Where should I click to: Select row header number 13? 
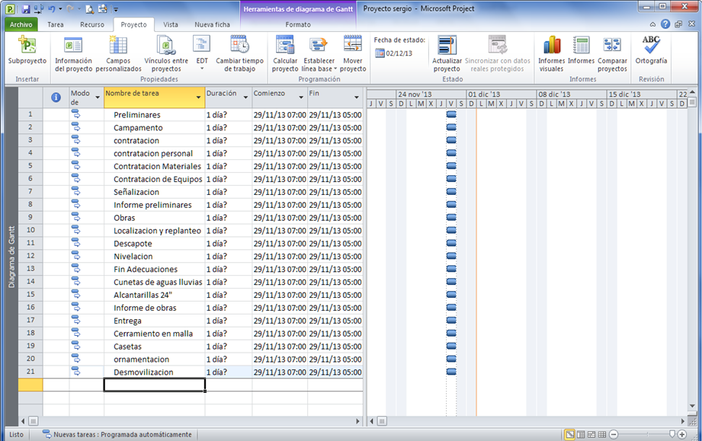30,268
